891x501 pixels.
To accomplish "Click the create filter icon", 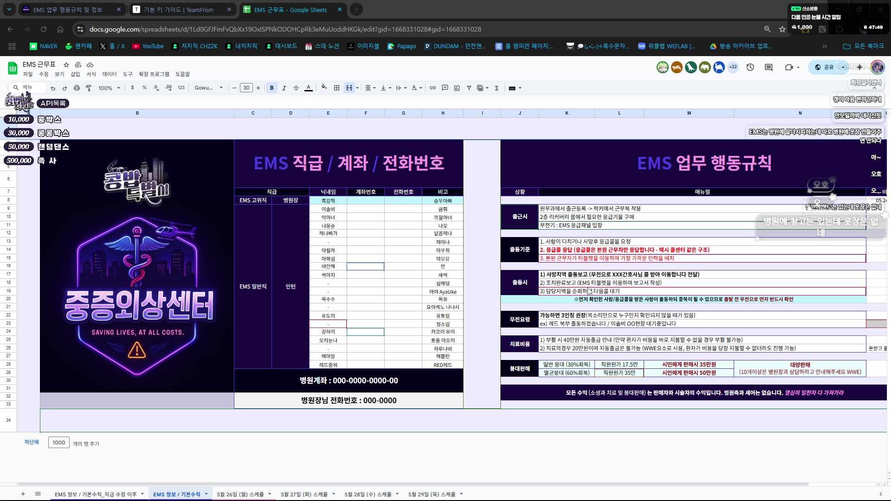I will 469,88.
